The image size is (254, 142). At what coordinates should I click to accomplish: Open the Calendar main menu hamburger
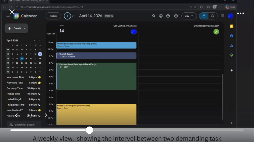[8, 16]
